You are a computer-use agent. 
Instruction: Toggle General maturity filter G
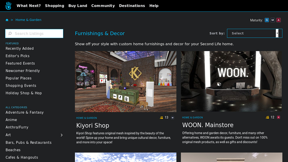(x=267, y=20)
